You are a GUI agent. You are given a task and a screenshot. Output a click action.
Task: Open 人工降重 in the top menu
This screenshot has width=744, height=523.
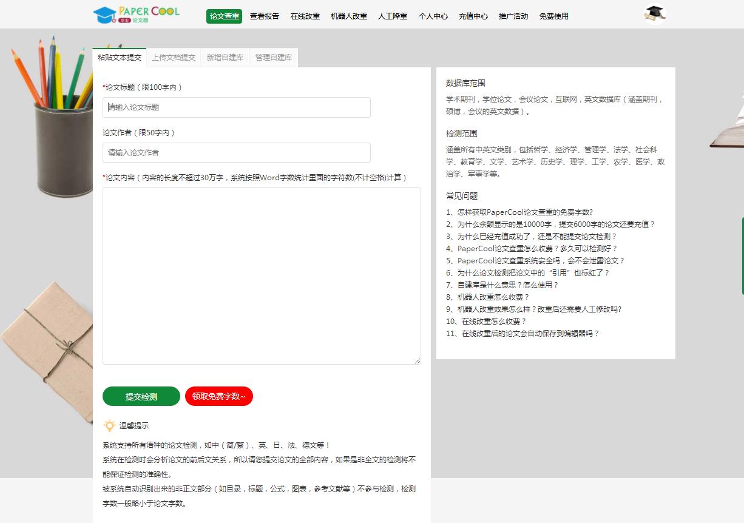click(392, 16)
